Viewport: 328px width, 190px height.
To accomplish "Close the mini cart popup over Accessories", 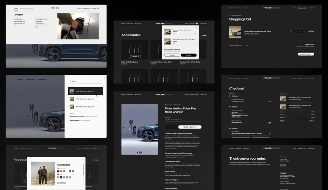I will coord(197,27).
